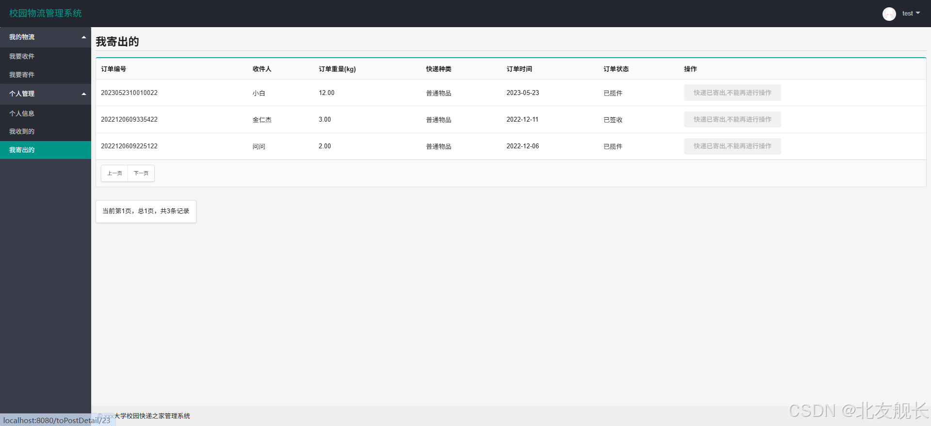Click 校园物流管理系统 title logo
Image resolution: width=931 pixels, height=426 pixels.
tap(46, 13)
